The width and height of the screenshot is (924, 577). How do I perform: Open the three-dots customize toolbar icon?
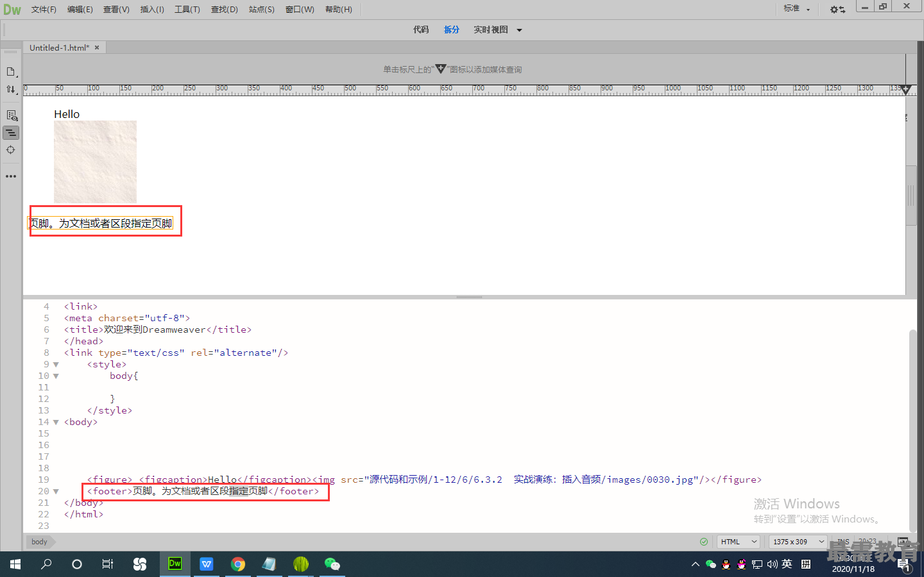pos(11,176)
